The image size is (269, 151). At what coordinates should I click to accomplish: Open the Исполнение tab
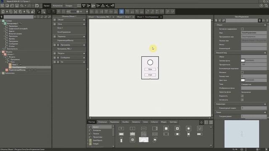point(58,5)
